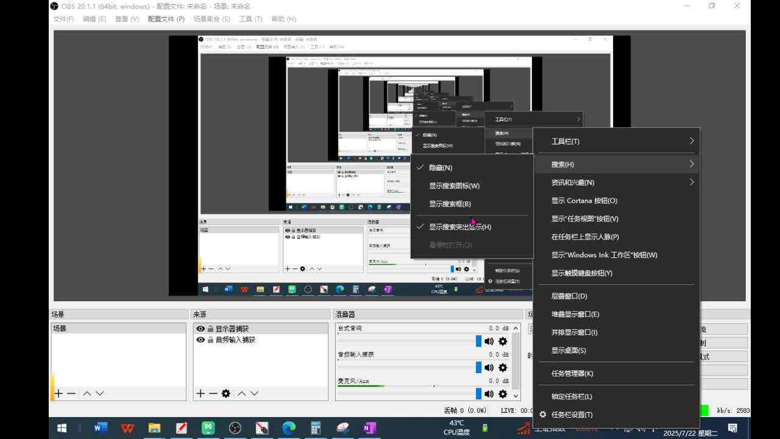The height and width of the screenshot is (439, 780).
Task: Open 任务栏设置(T) from context menu
Action: (x=617, y=415)
